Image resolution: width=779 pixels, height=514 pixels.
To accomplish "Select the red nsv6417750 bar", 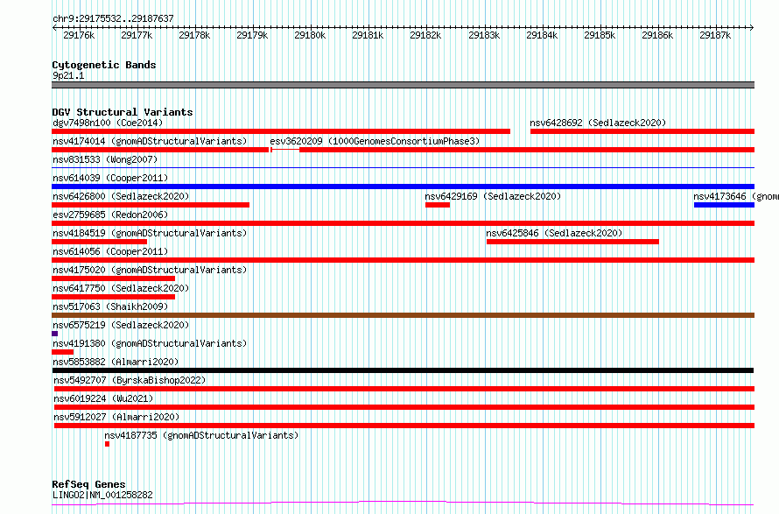I will tap(113, 297).
